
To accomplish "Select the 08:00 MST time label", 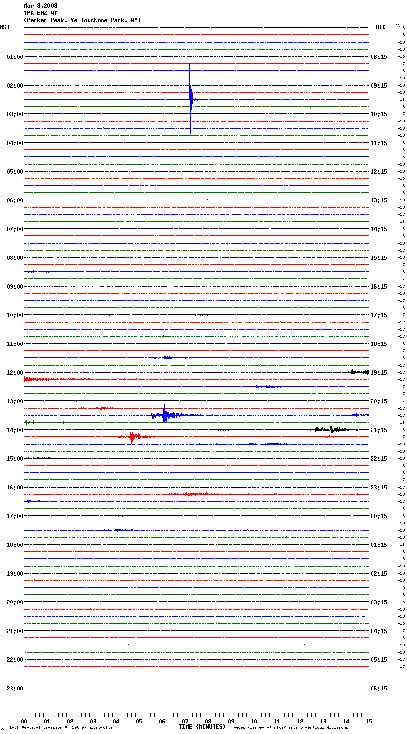I will coord(14,258).
